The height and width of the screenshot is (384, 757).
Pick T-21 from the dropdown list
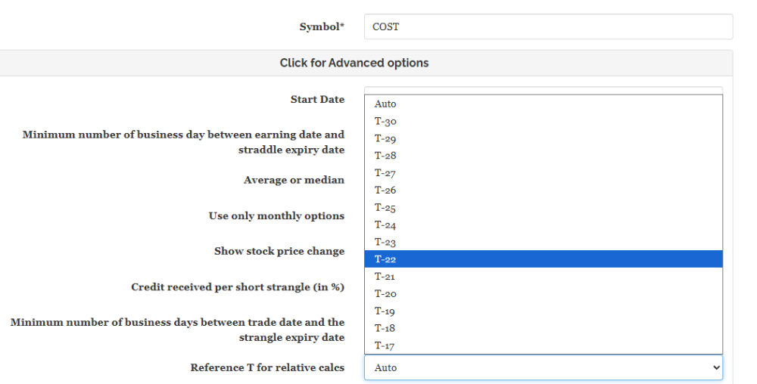544,277
